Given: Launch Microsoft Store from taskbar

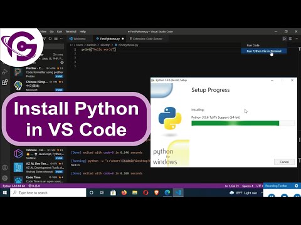Looking at the screenshot, I should point(113,192).
